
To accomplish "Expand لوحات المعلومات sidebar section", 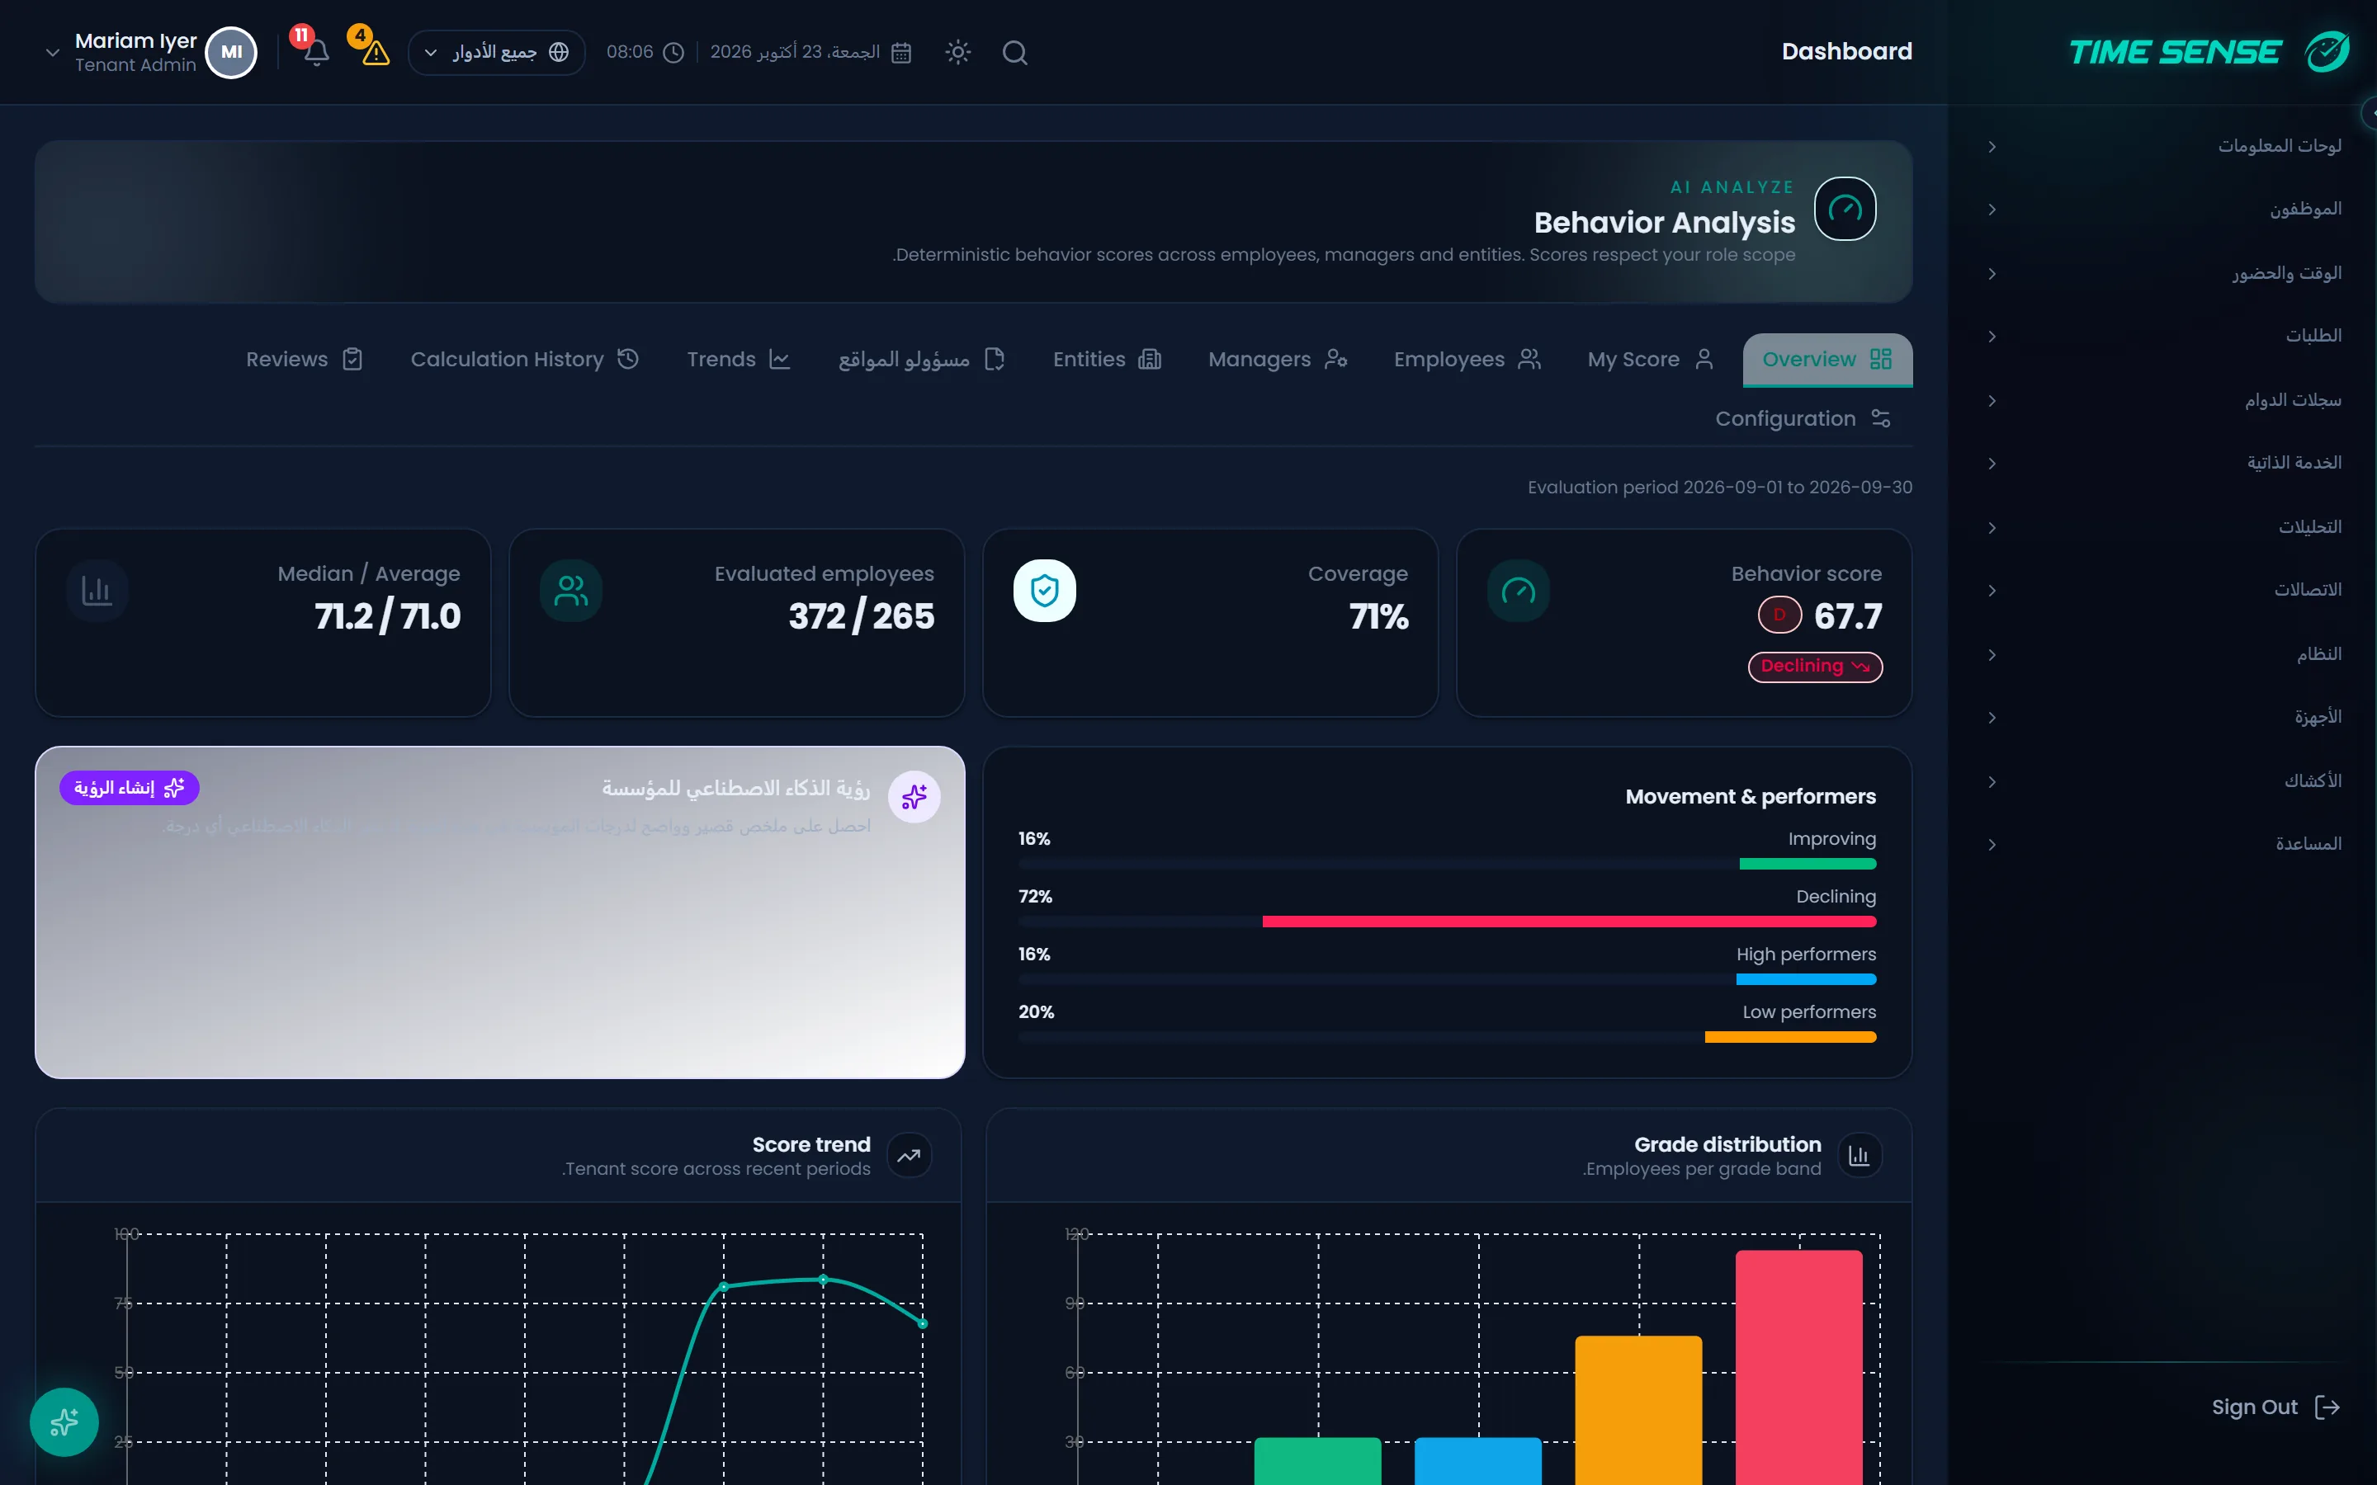I will pyautogui.click(x=2165, y=146).
